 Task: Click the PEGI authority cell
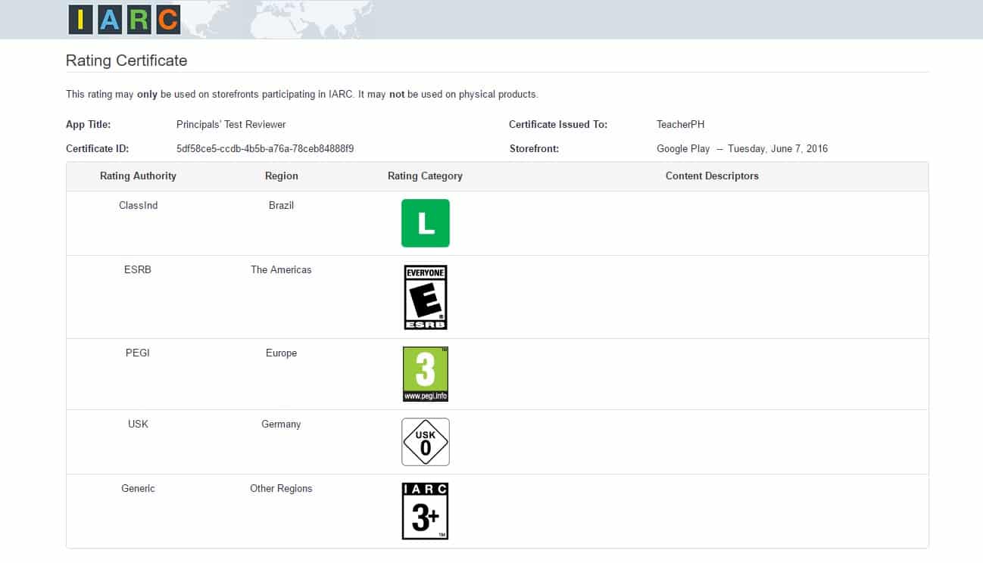pos(138,353)
